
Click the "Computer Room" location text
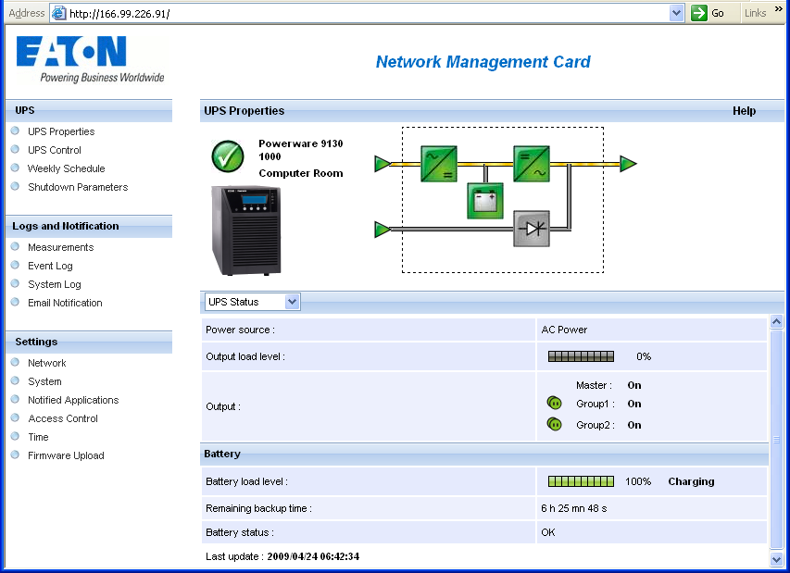coord(301,173)
